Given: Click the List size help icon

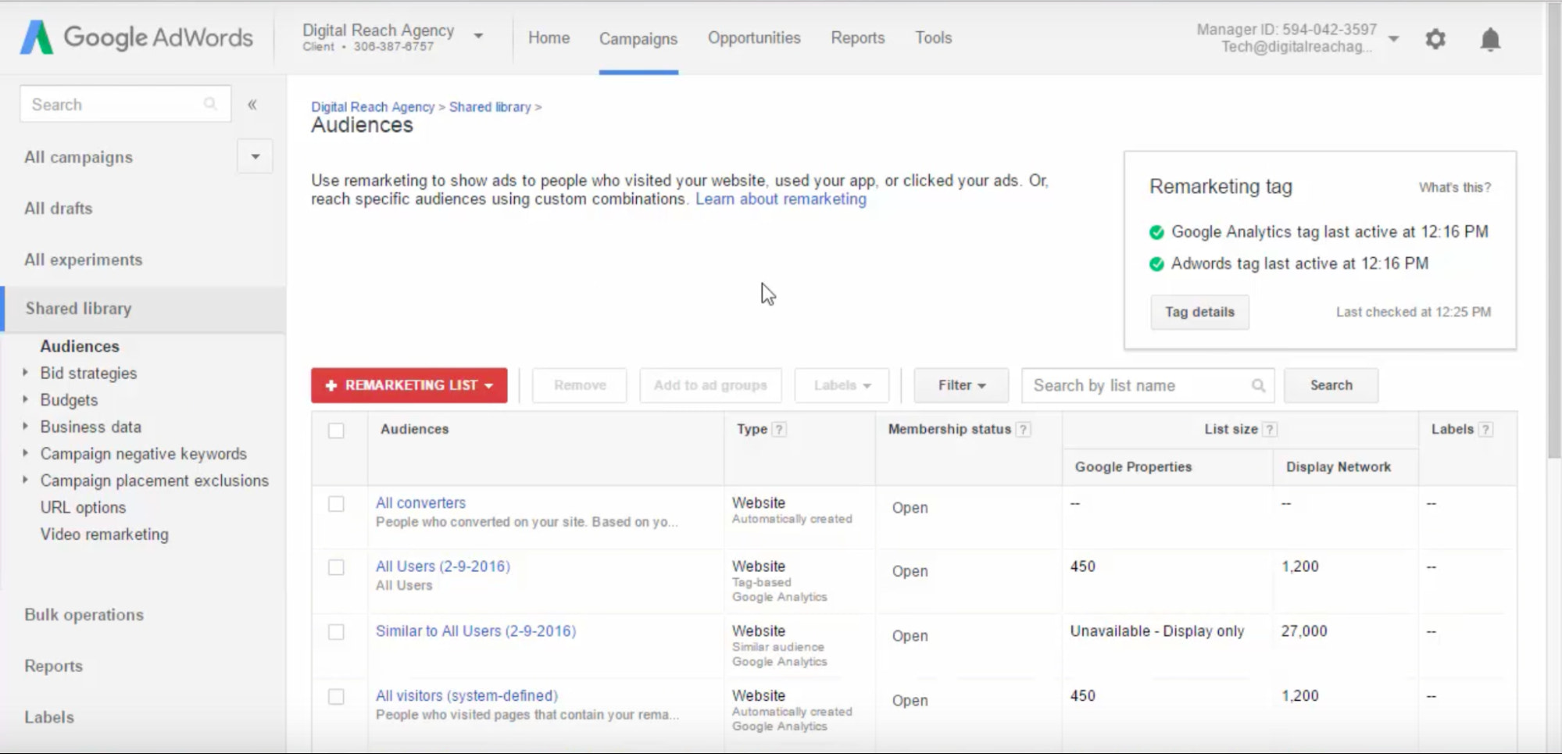Looking at the screenshot, I should click(x=1270, y=430).
